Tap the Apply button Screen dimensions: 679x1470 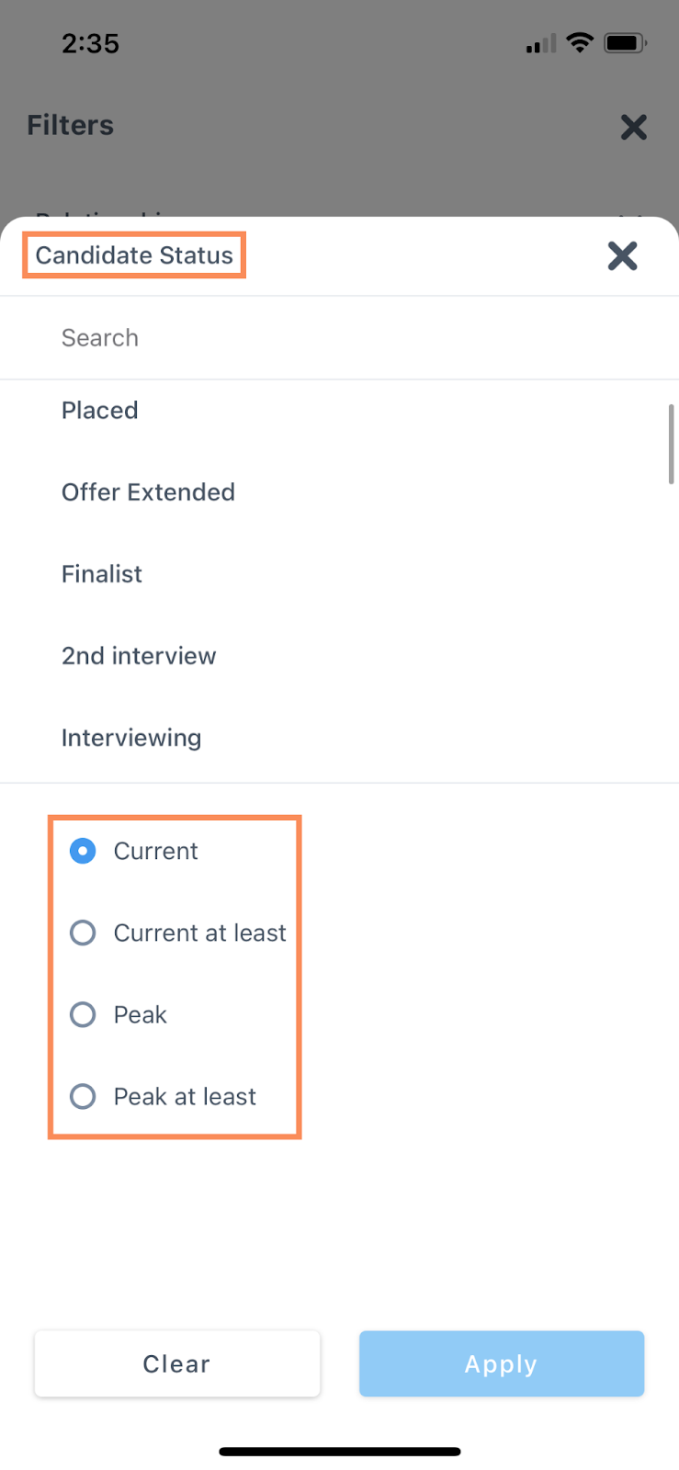tap(501, 1363)
